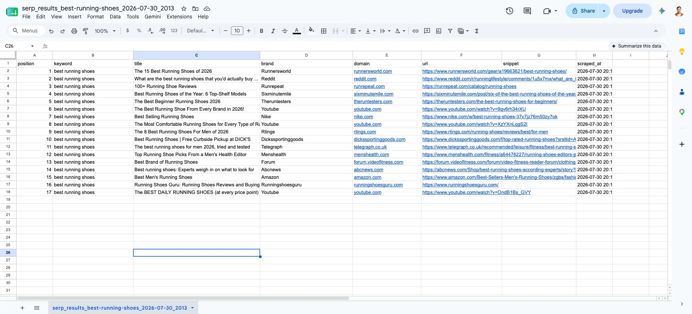The height and width of the screenshot is (314, 692).
Task: Toggle strikethrough formatting
Action: coord(285,31)
